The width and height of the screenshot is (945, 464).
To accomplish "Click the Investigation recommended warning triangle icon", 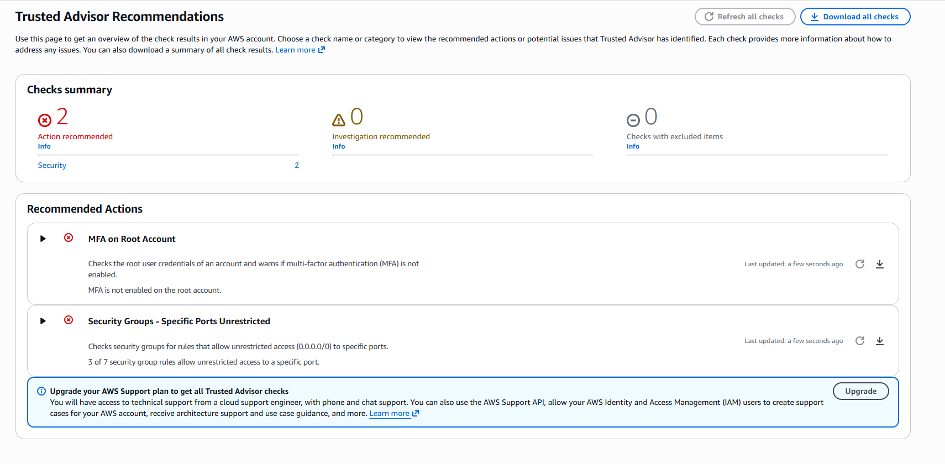I will [338, 120].
